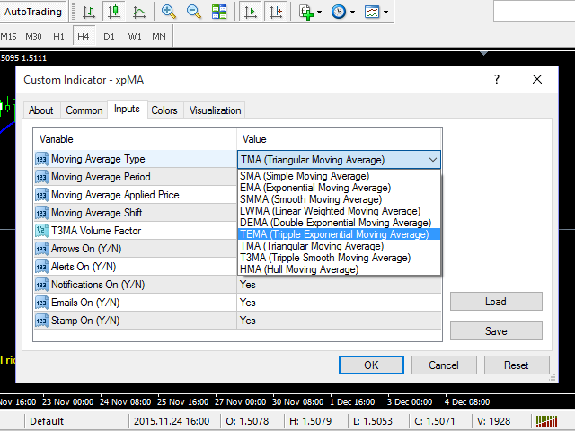
Task: Choose SMA (Simple Moving Average)
Action: click(340, 176)
